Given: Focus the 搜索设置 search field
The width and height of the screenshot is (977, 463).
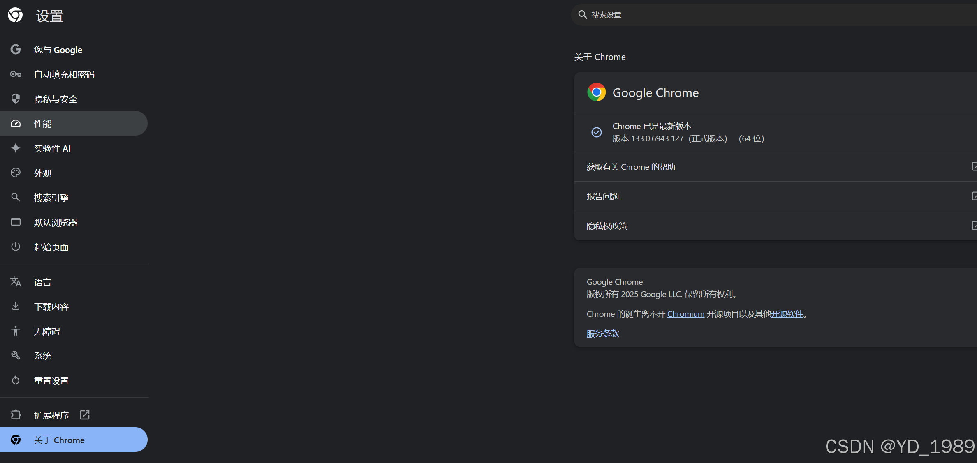Looking at the screenshot, I should coord(774,15).
